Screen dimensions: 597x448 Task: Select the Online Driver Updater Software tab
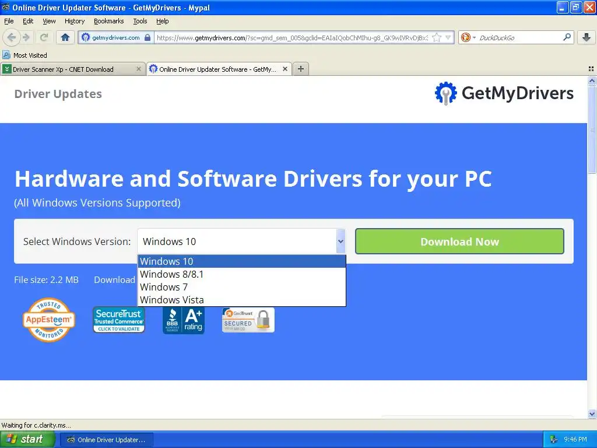pos(219,69)
